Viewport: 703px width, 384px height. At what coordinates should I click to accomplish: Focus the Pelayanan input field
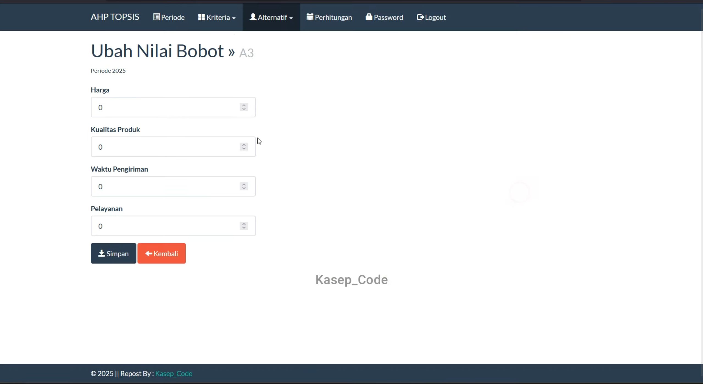pos(173,226)
